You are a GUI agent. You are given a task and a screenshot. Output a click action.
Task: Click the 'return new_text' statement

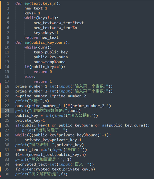point(41,38)
